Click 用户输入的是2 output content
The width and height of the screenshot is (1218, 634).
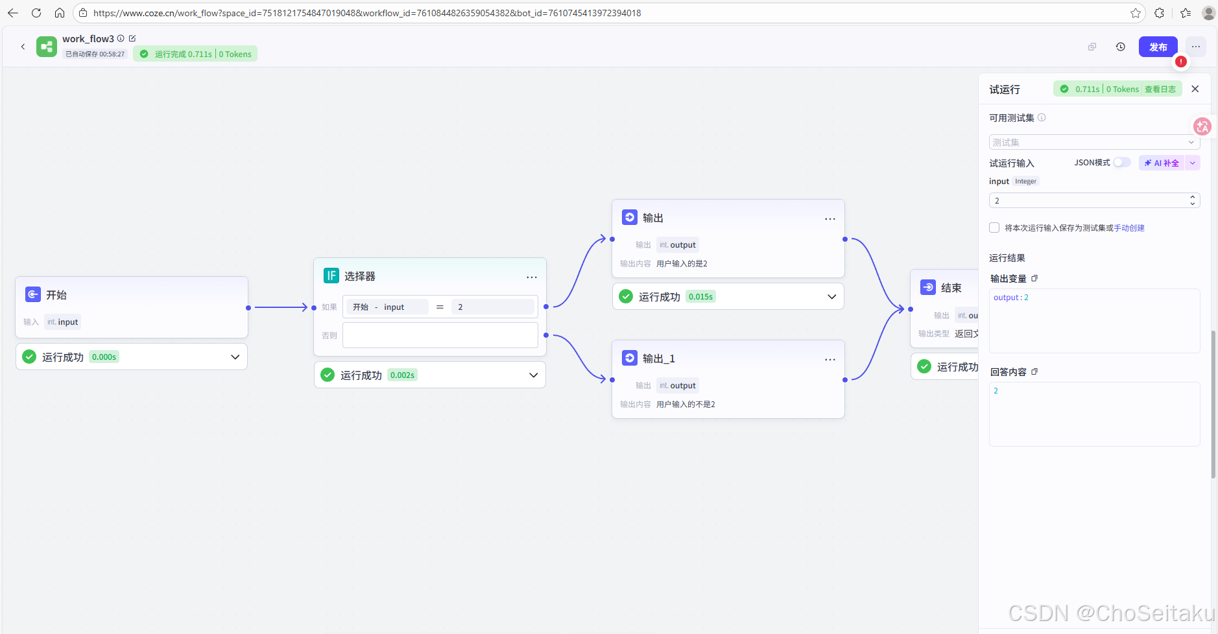[x=682, y=263]
